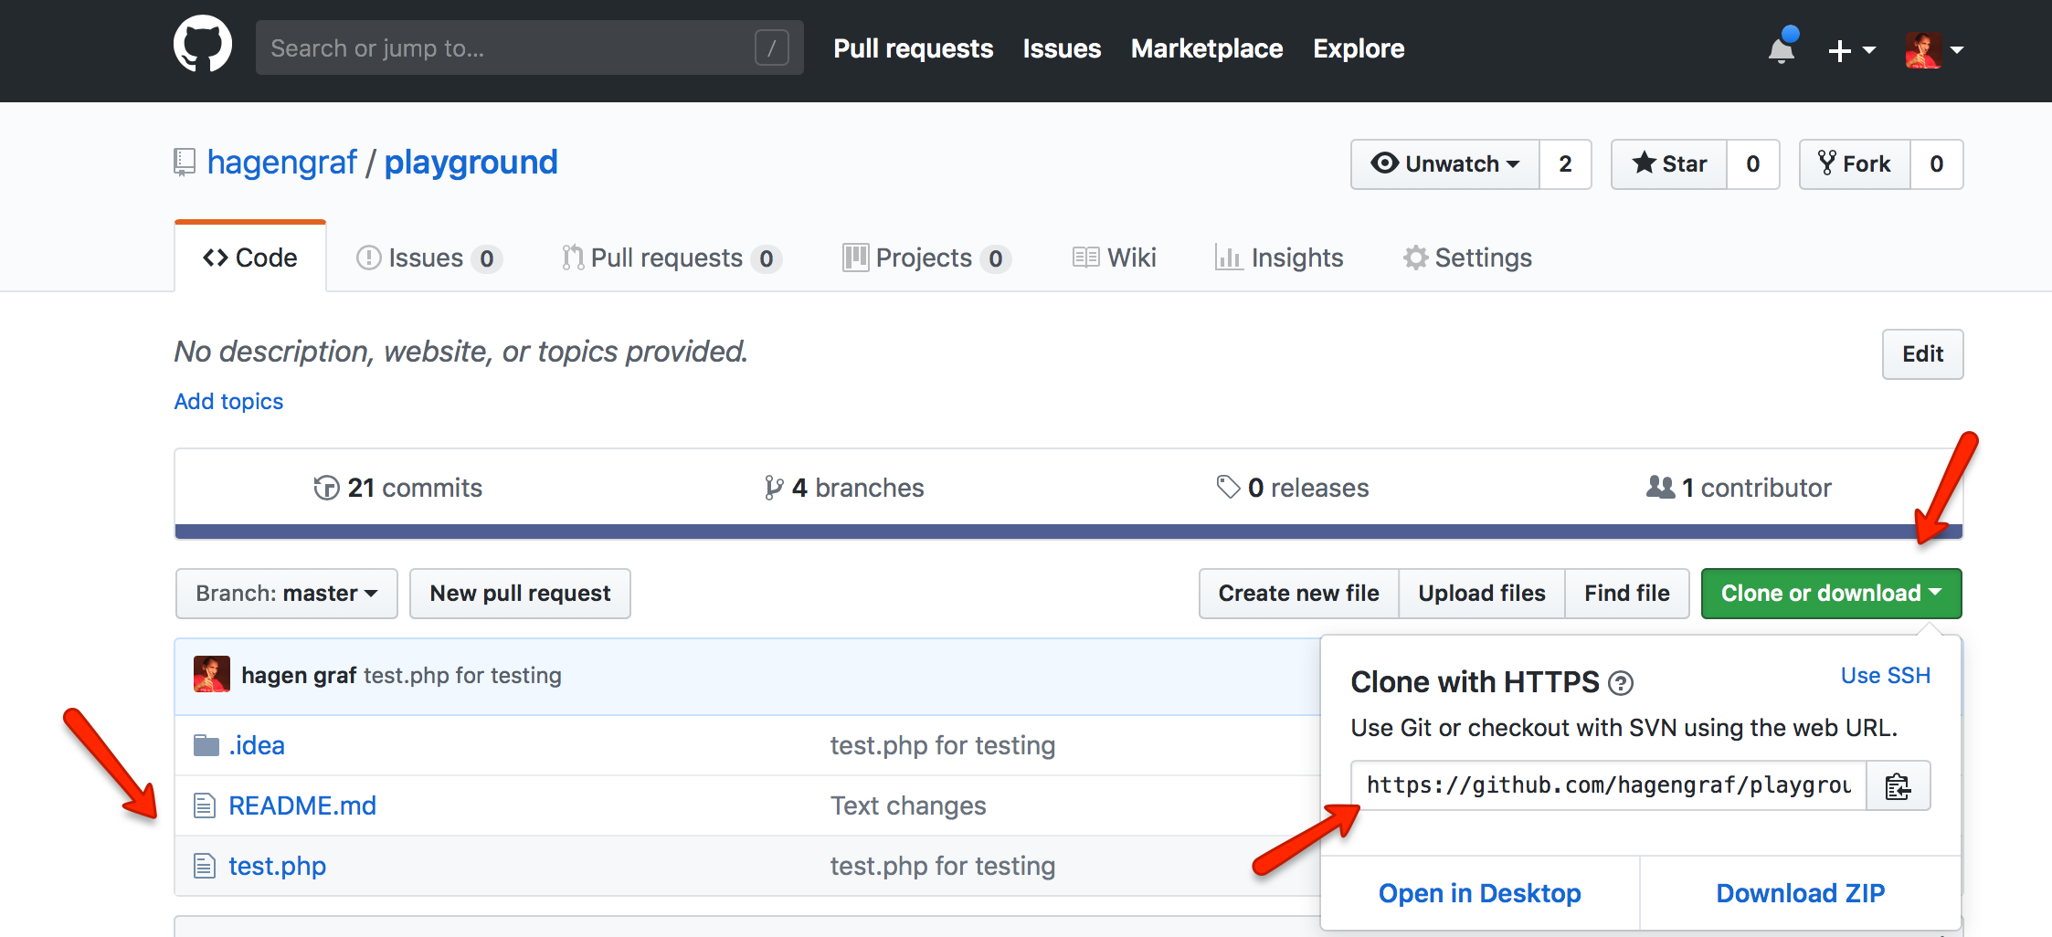This screenshot has width=2052, height=937.
Task: View the 1 contributor page
Action: pos(1739,488)
